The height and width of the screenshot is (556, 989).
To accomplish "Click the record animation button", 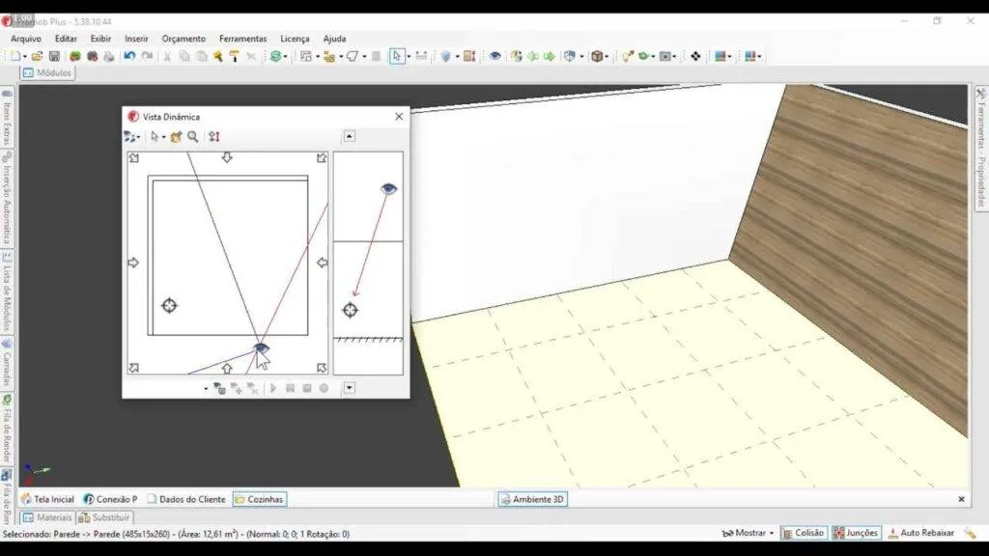I will (324, 388).
